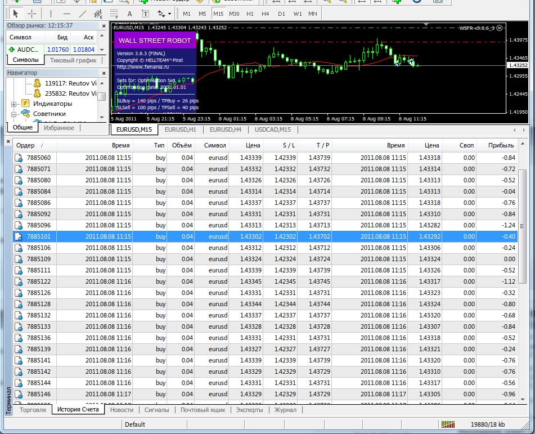Choose the equidistant channel tool
This screenshot has height=434, width=535.
[98, 14]
